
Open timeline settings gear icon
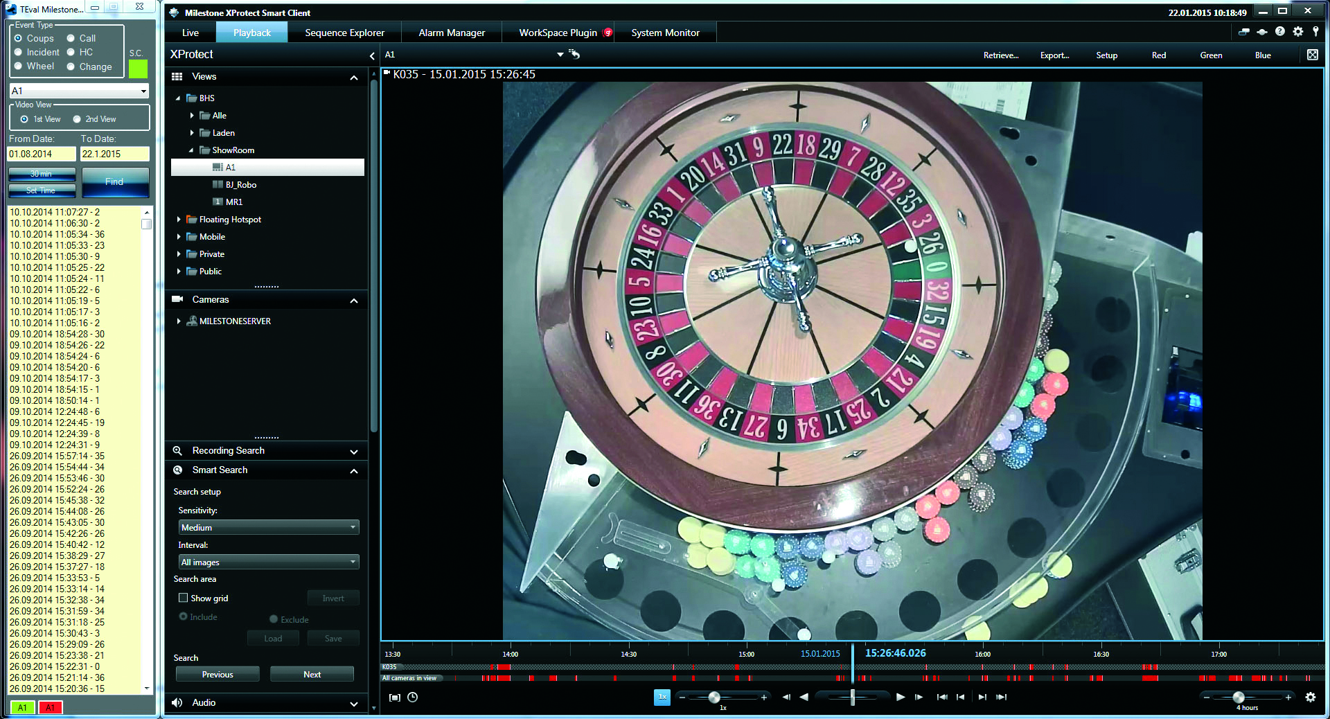[x=1310, y=698]
